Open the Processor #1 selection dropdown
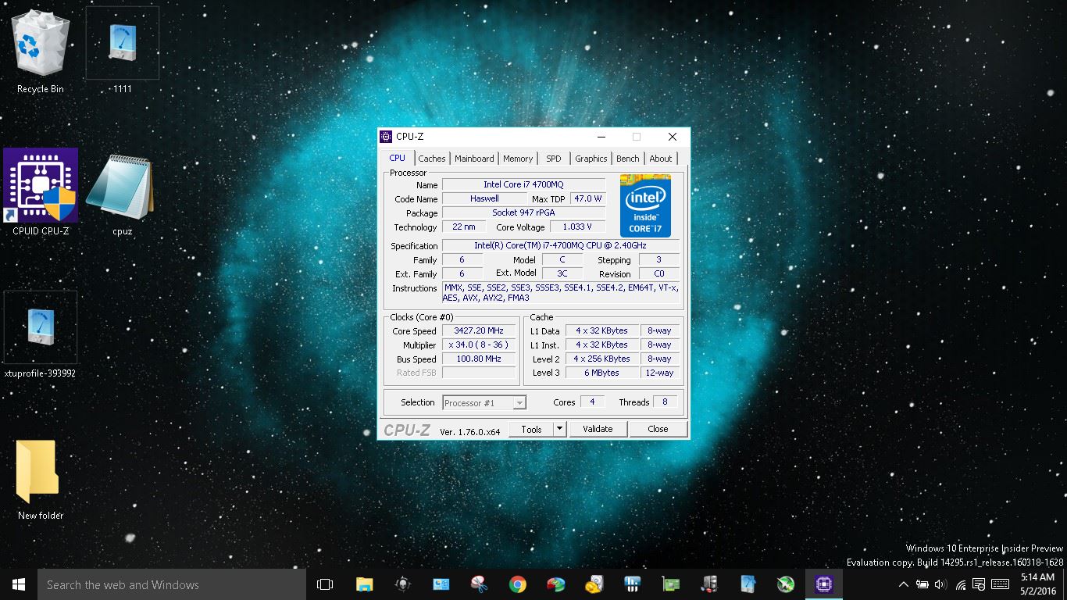Screen dimensions: 1067x600 [x=484, y=403]
